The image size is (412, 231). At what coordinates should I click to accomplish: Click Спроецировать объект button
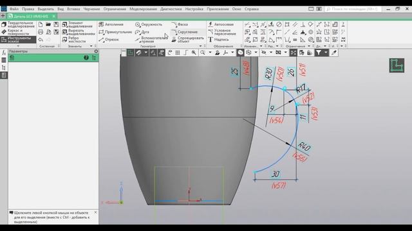[187, 40]
